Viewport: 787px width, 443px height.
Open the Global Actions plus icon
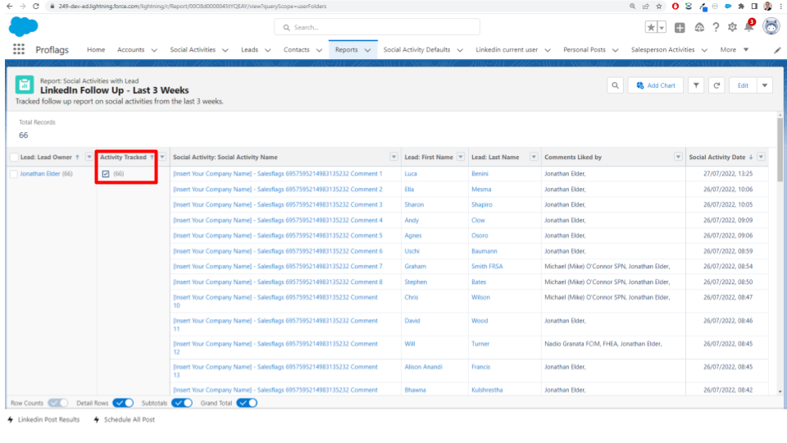(x=680, y=28)
